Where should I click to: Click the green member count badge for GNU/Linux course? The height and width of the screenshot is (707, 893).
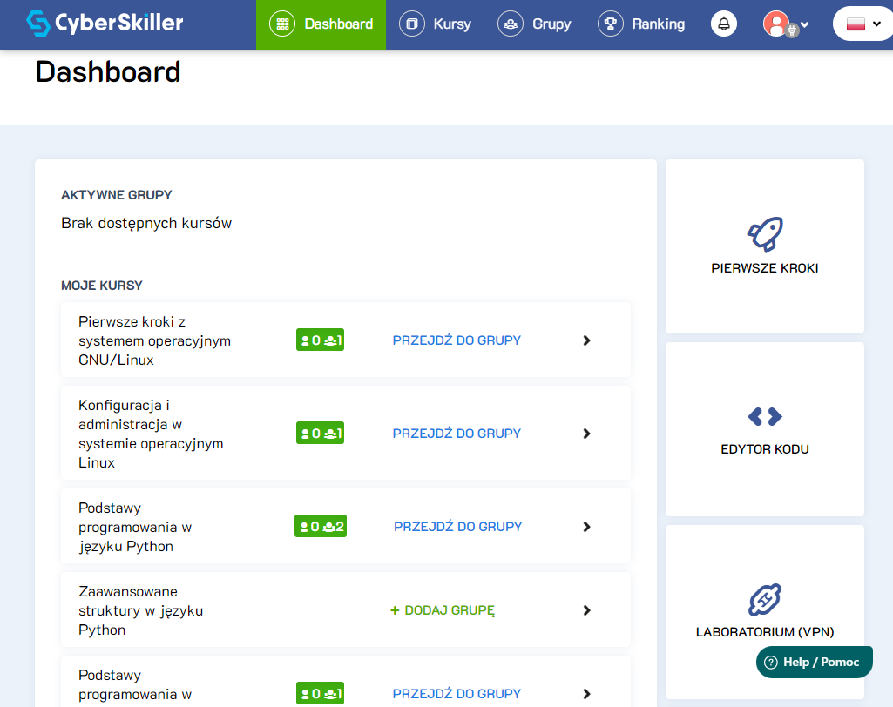[x=320, y=340]
